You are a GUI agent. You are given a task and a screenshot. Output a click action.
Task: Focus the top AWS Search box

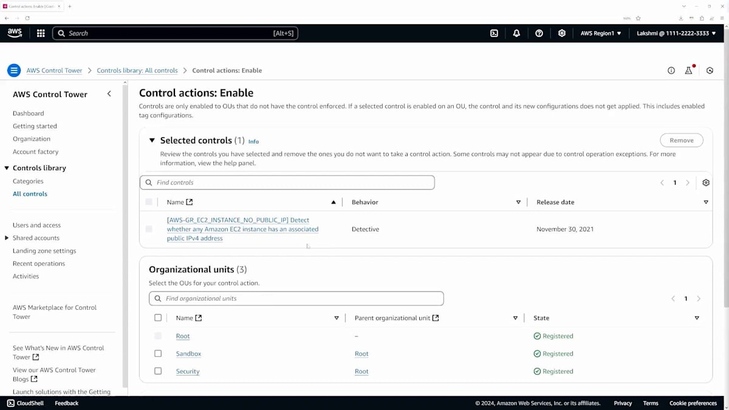click(176, 33)
